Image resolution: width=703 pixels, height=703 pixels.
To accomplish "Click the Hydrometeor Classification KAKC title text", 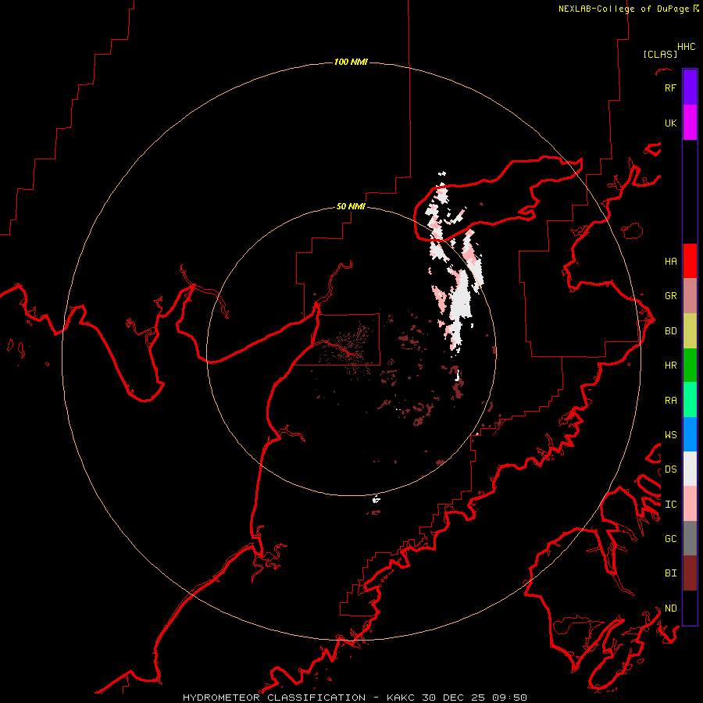I will point(355,698).
